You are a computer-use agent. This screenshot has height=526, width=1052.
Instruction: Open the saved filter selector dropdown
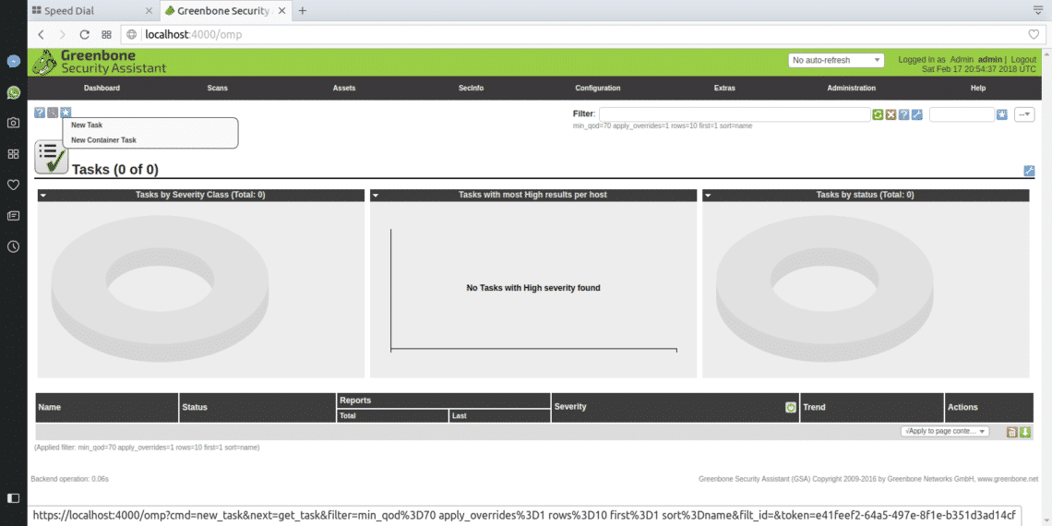[x=1024, y=114]
